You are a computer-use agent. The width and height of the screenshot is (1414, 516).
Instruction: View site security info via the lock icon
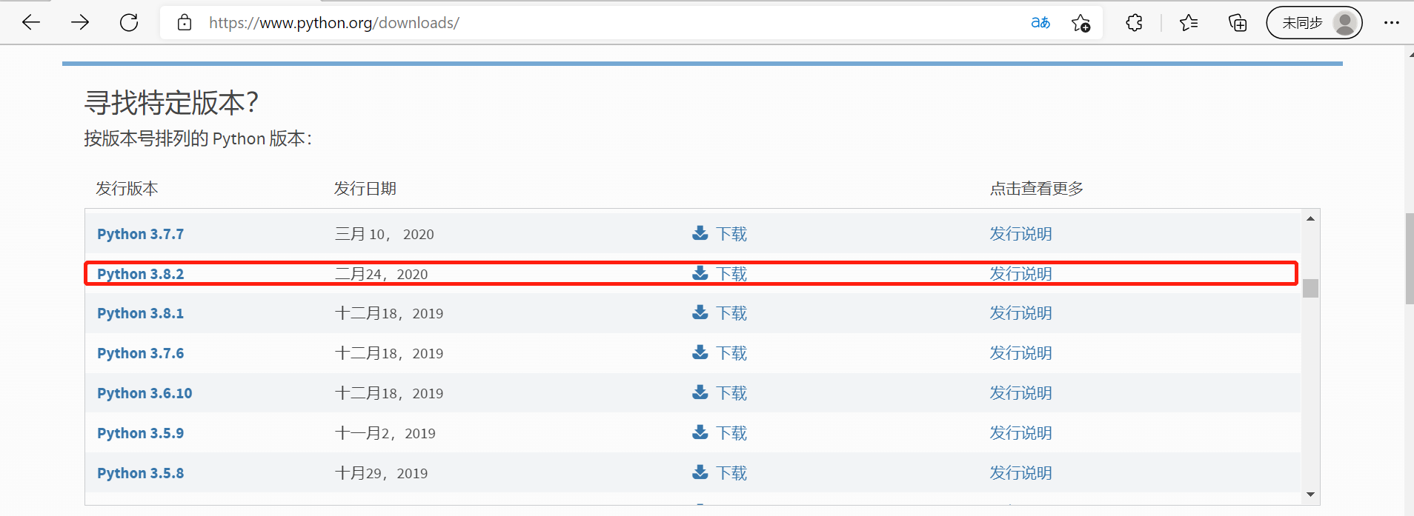(185, 22)
